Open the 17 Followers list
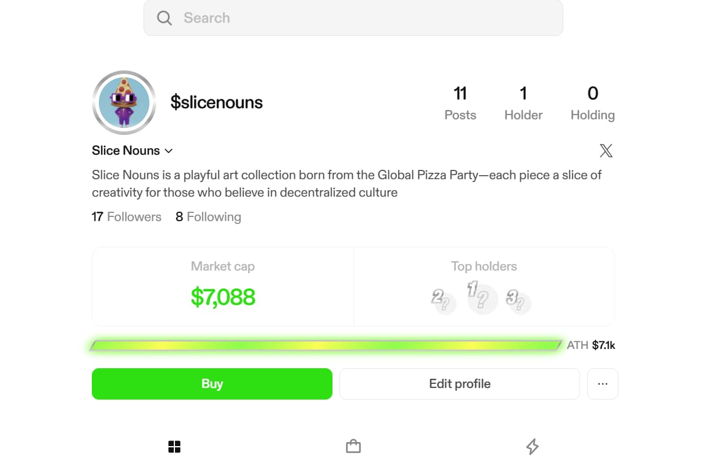 pos(127,217)
